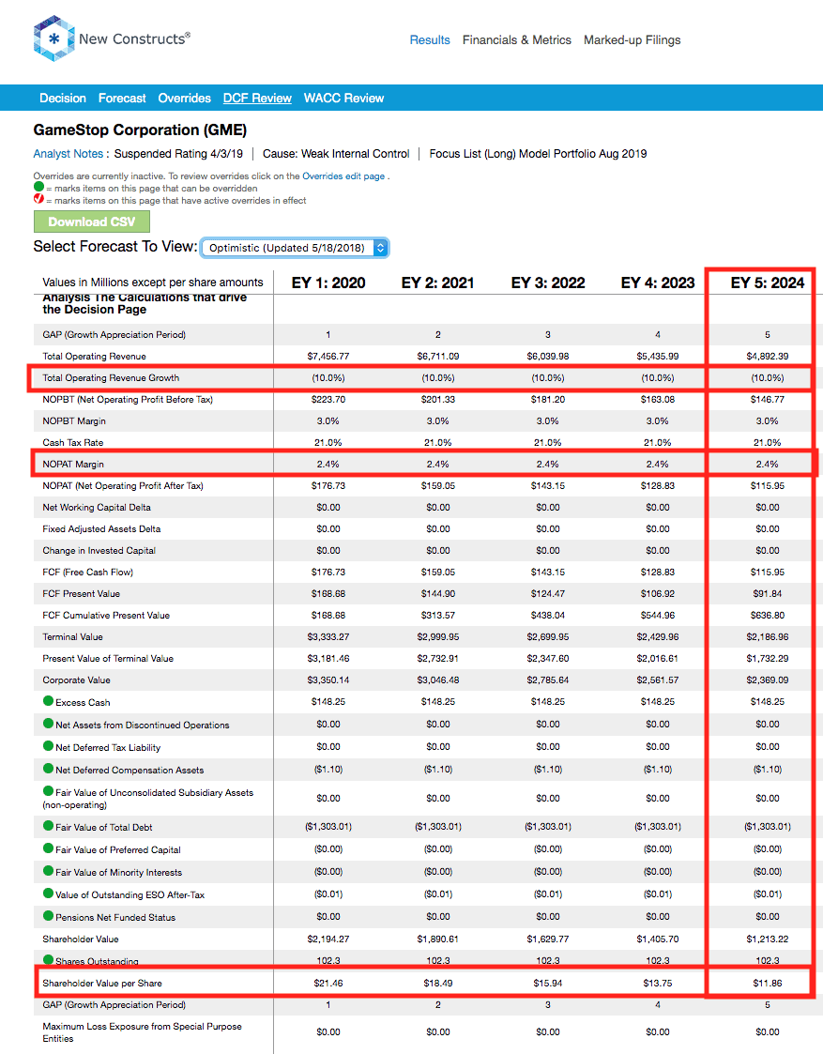Click the green dot beside Net Deferred Tax Liability

point(49,745)
